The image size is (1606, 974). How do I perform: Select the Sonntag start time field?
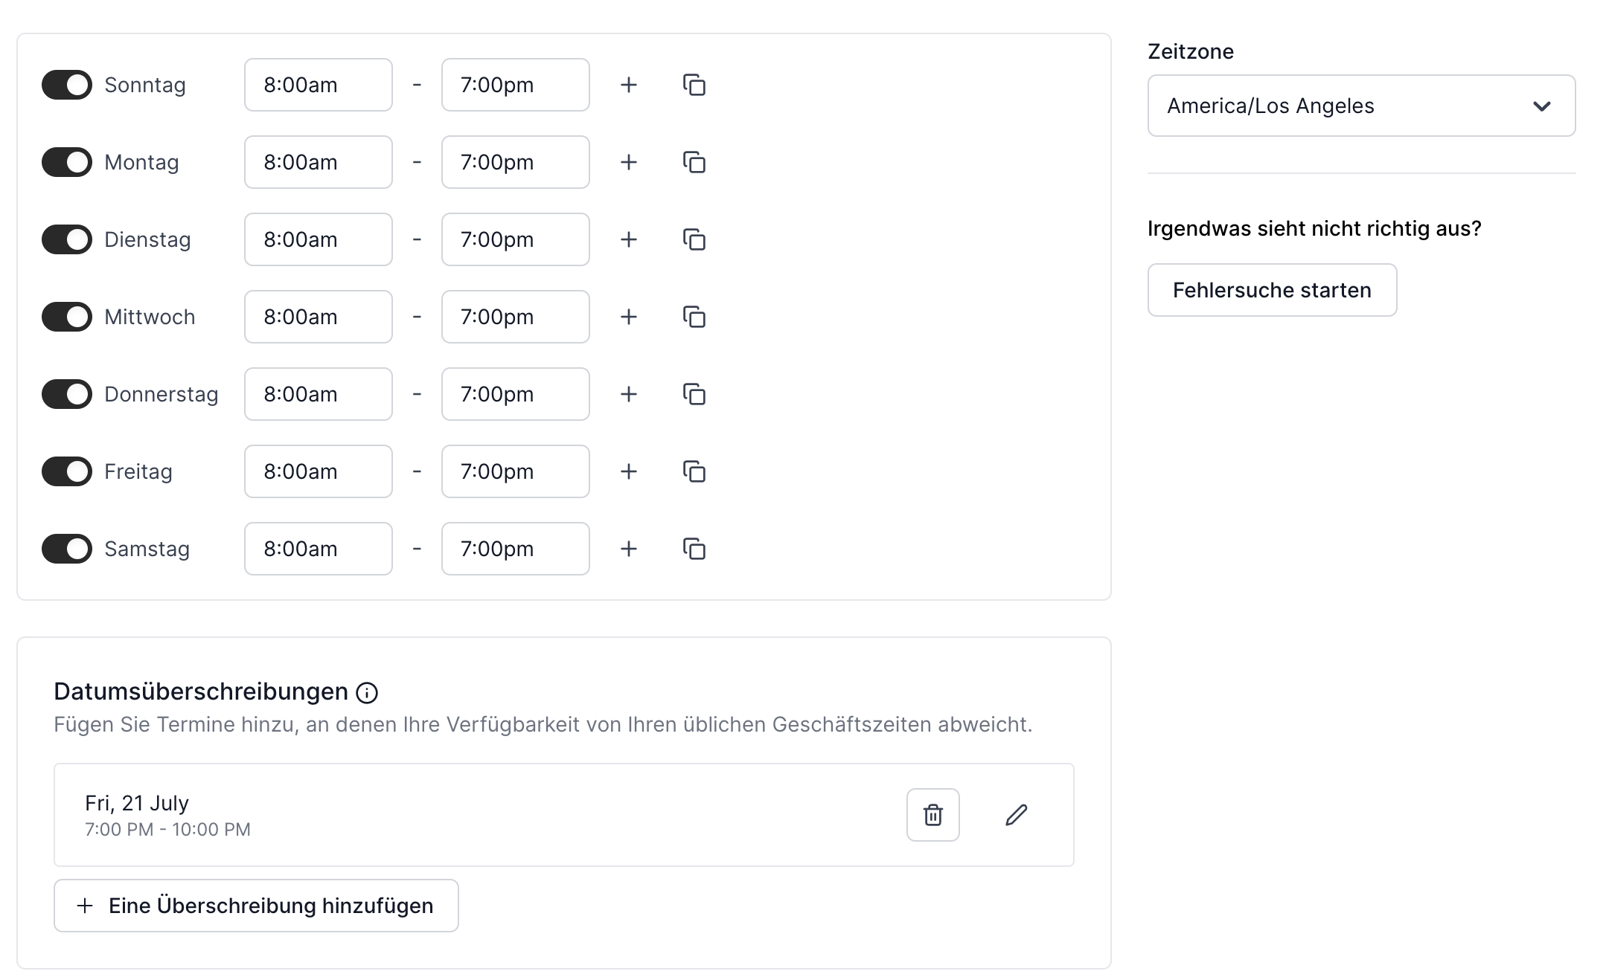318,85
